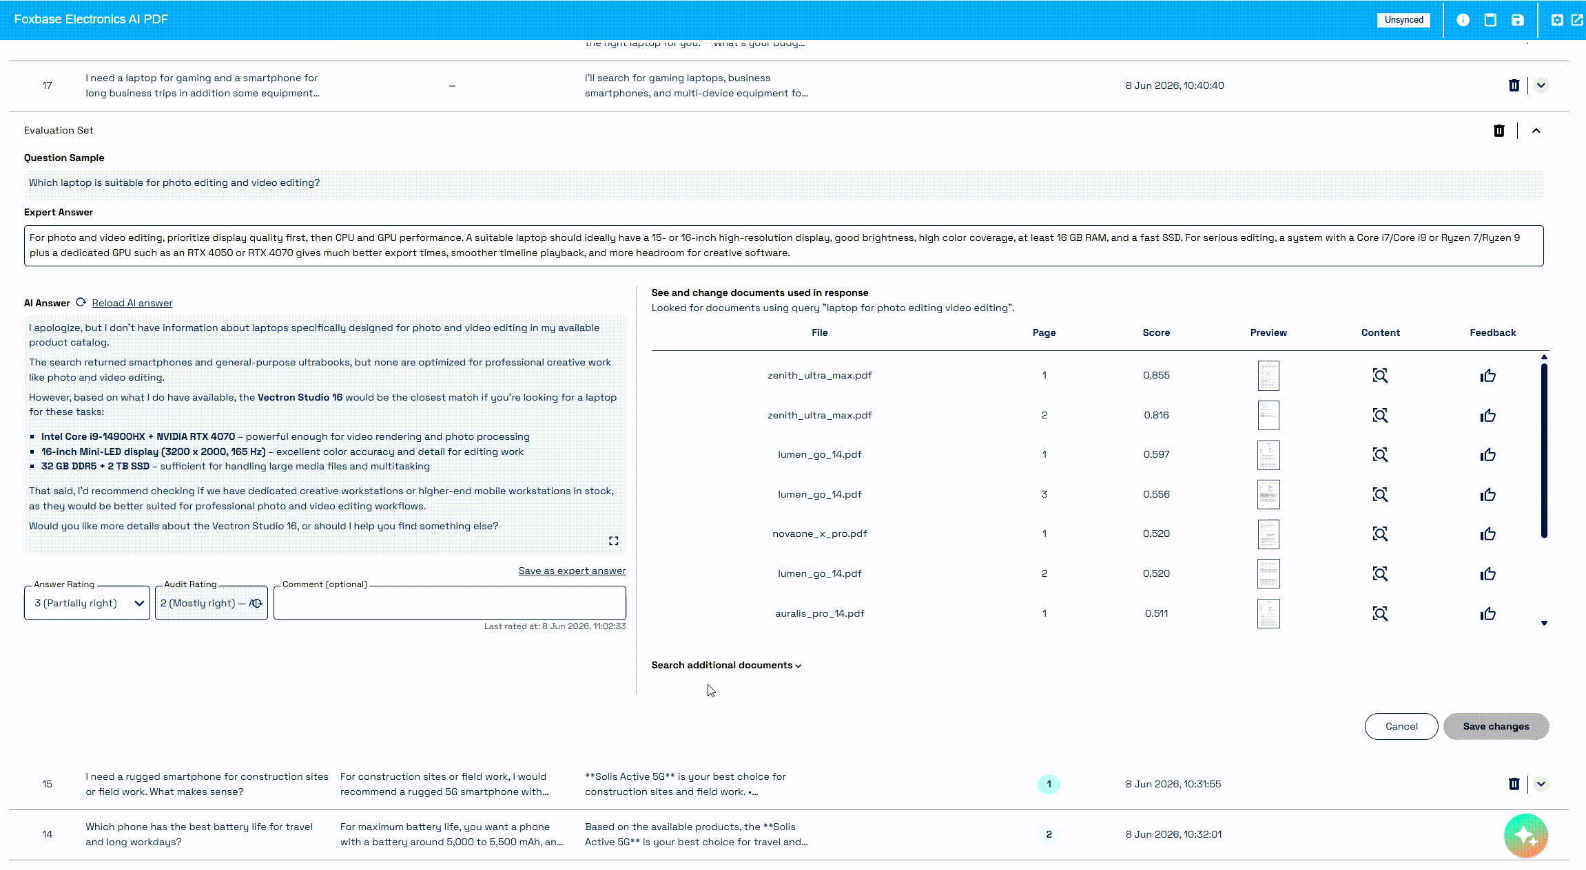Preview thumbnail of lumen_go_14.pdf page 2
The width and height of the screenshot is (1586, 870).
point(1268,573)
